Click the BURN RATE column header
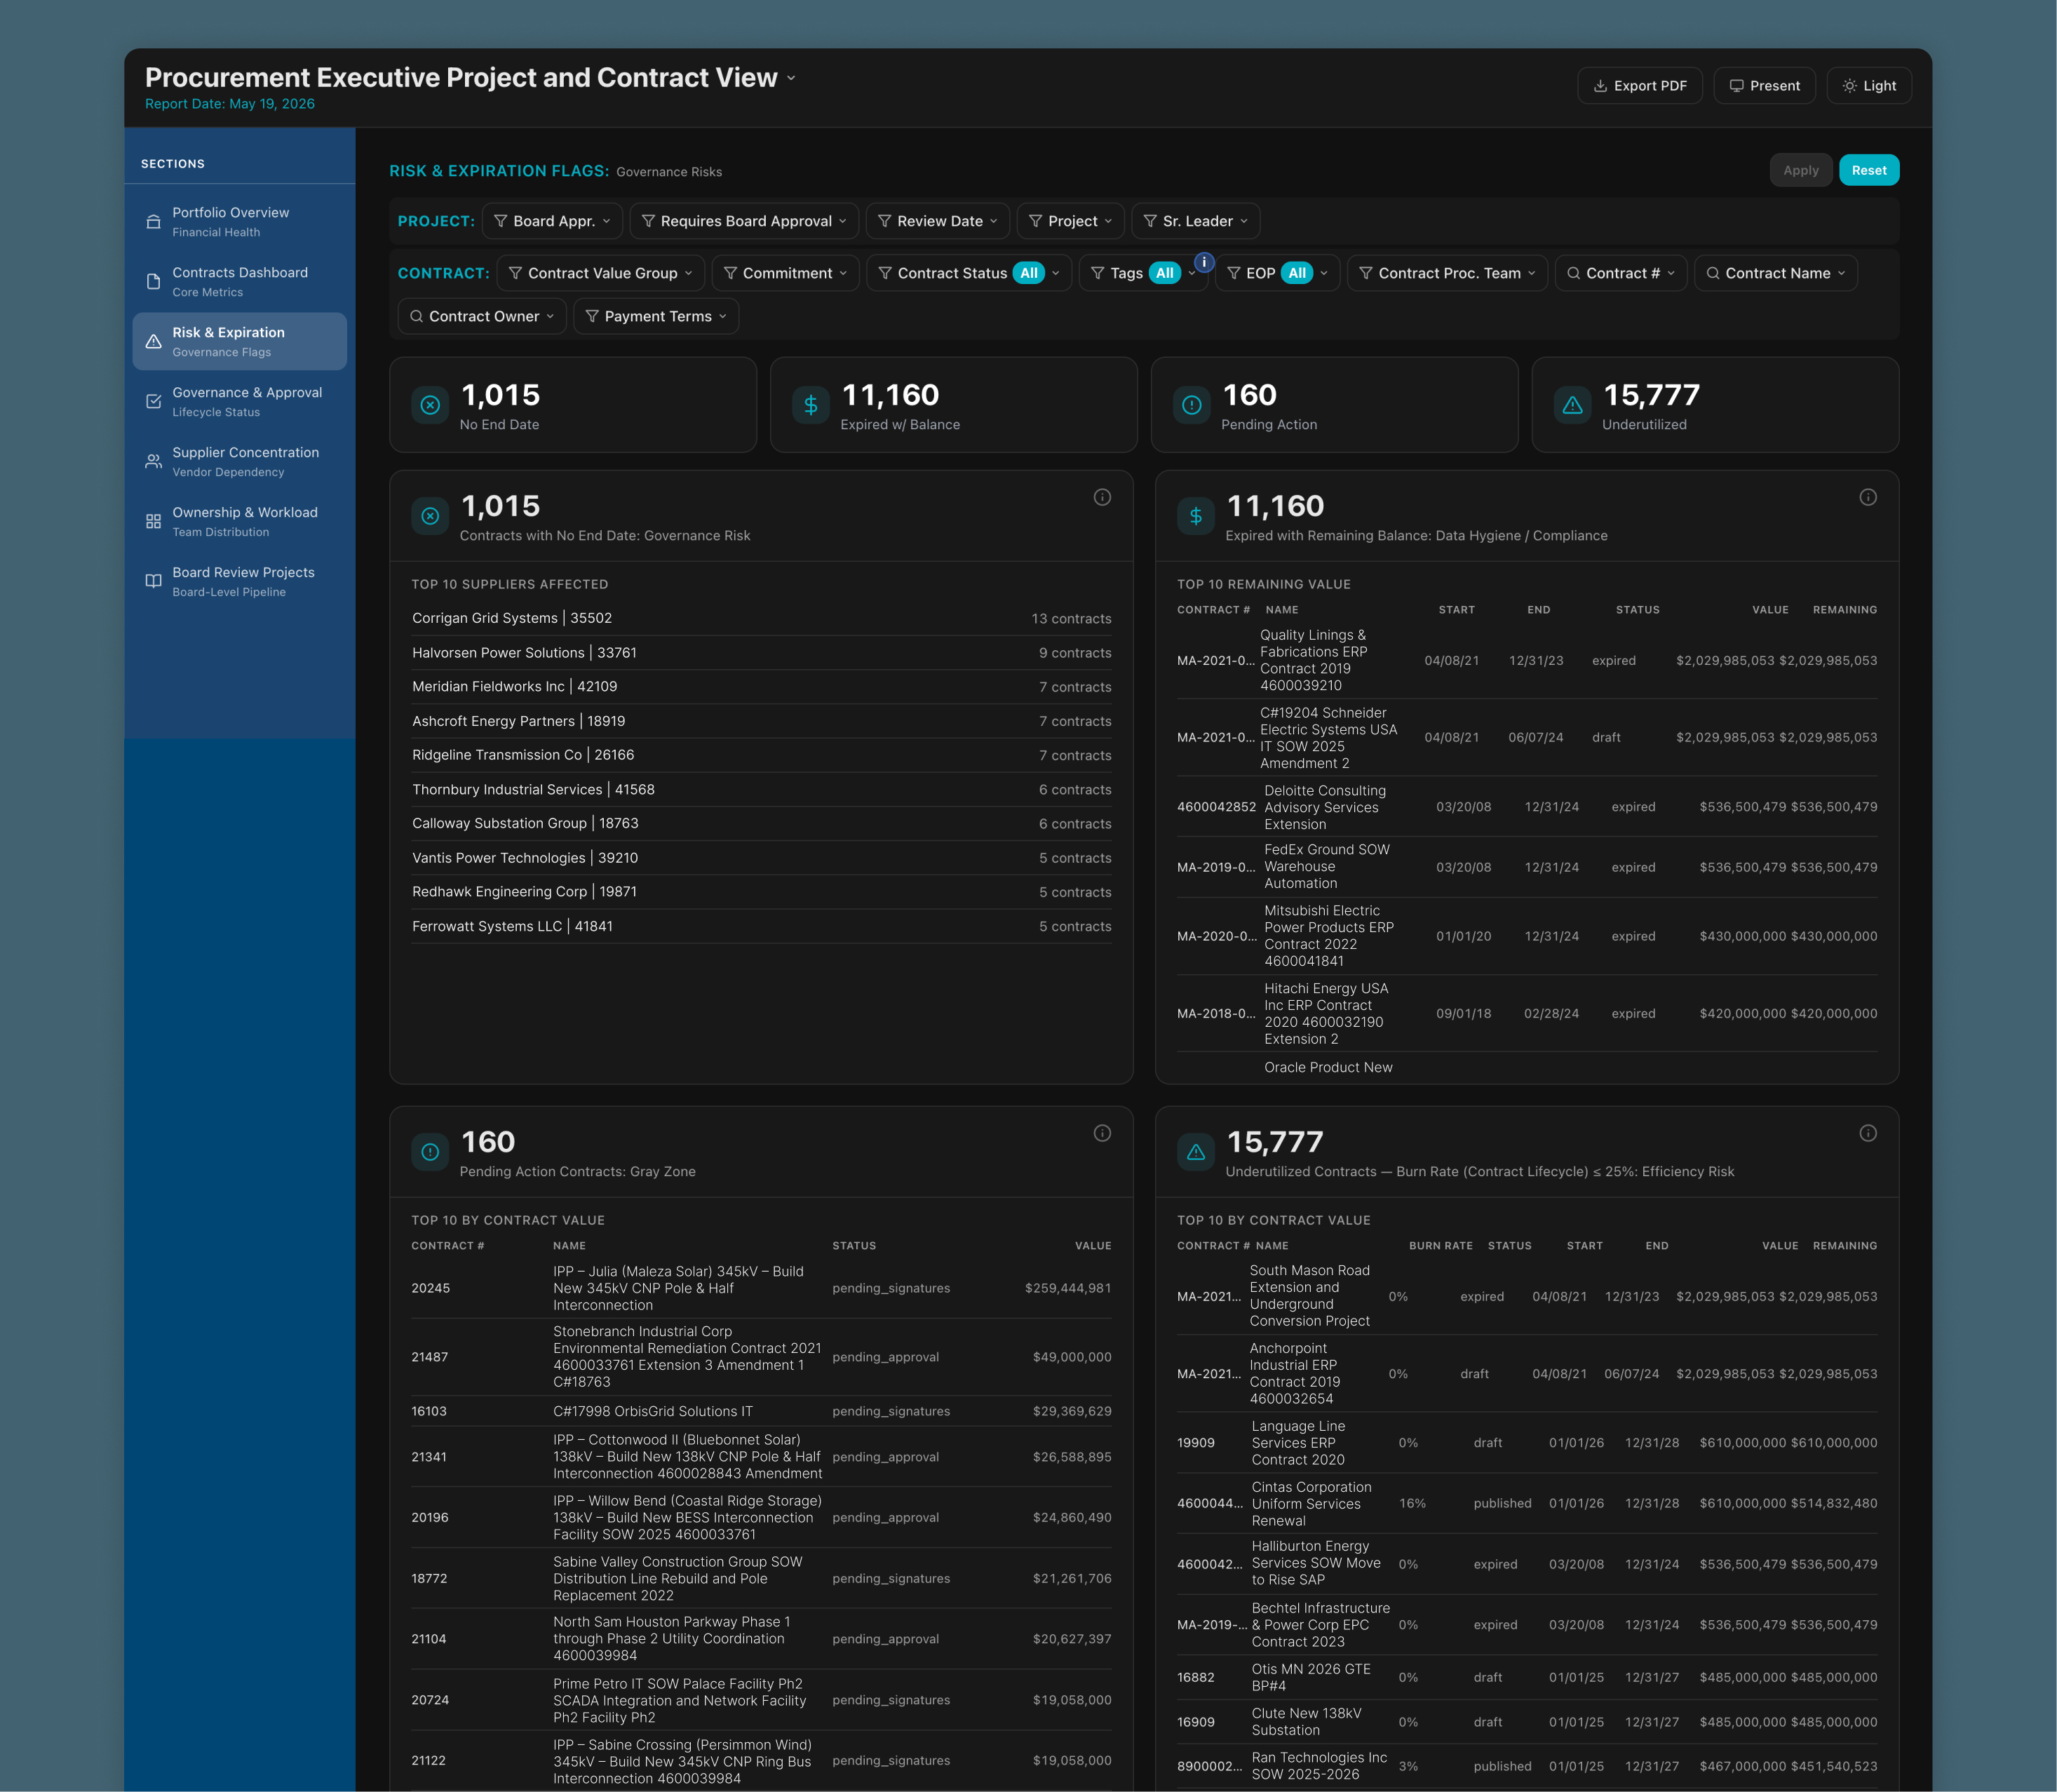Image resolution: width=2057 pixels, height=1792 pixels. coord(1441,1246)
